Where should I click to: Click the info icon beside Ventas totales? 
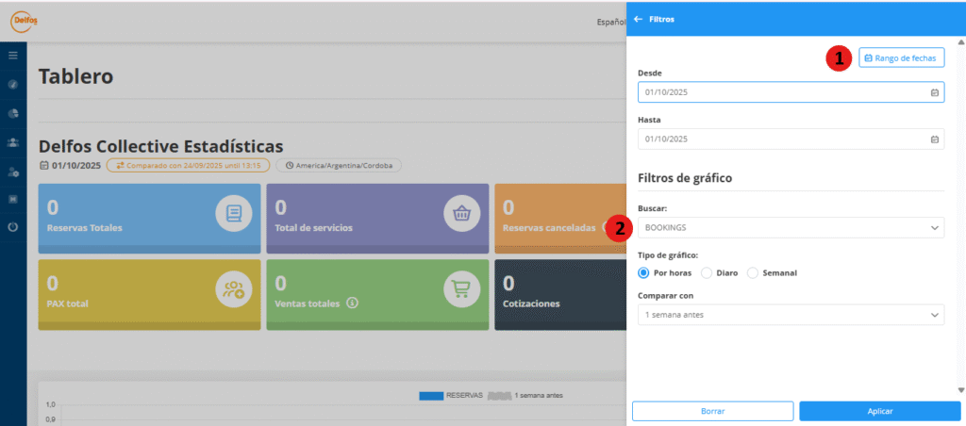coord(352,303)
